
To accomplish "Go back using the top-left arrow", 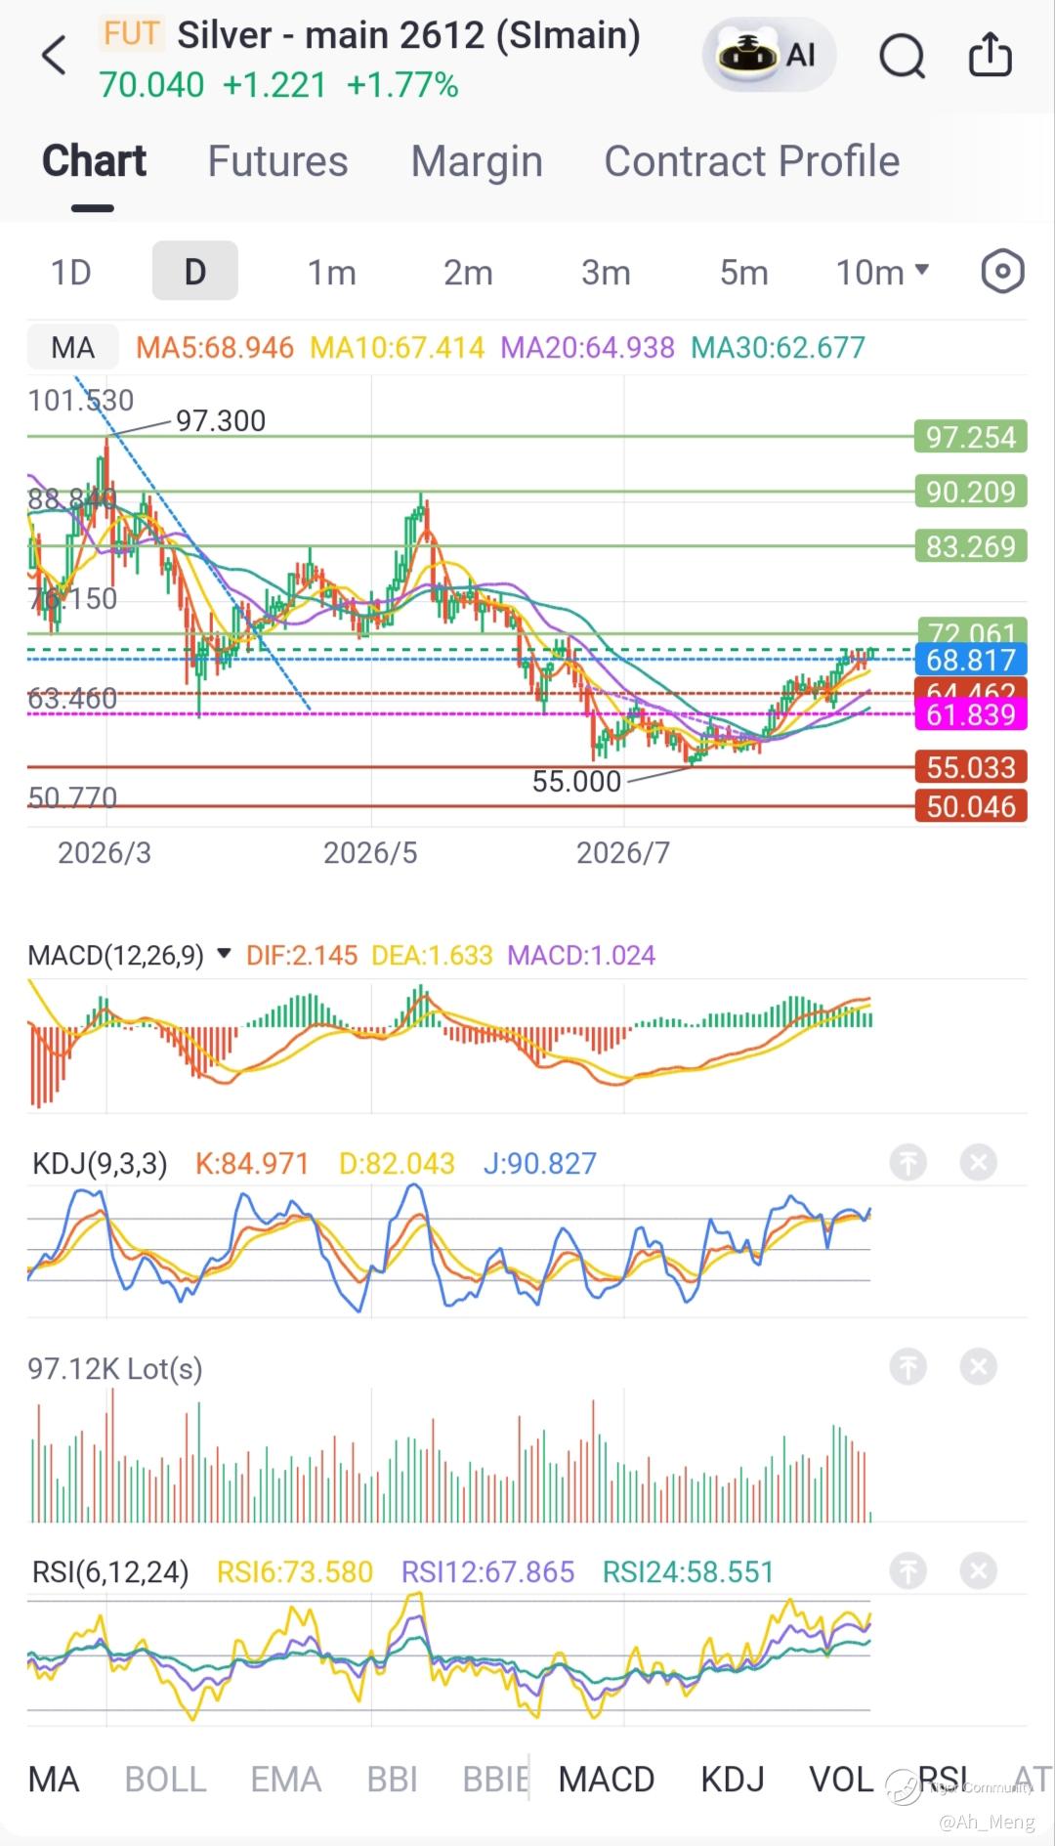I will [x=55, y=56].
